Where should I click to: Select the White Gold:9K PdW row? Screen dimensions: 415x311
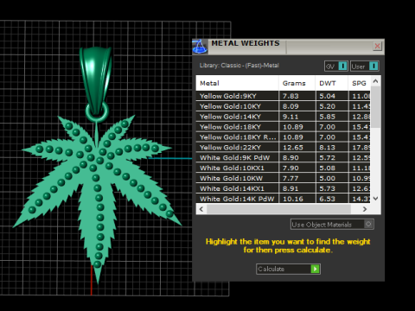(283, 157)
